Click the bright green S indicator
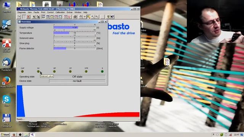The height and width of the screenshot is (137, 244). [x=102, y=72]
